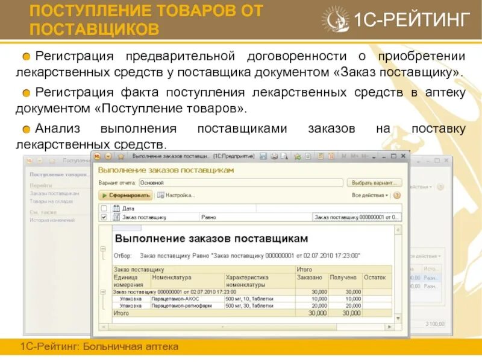
Task: Click the horizontal scrollbar left arrow
Action: [103, 327]
